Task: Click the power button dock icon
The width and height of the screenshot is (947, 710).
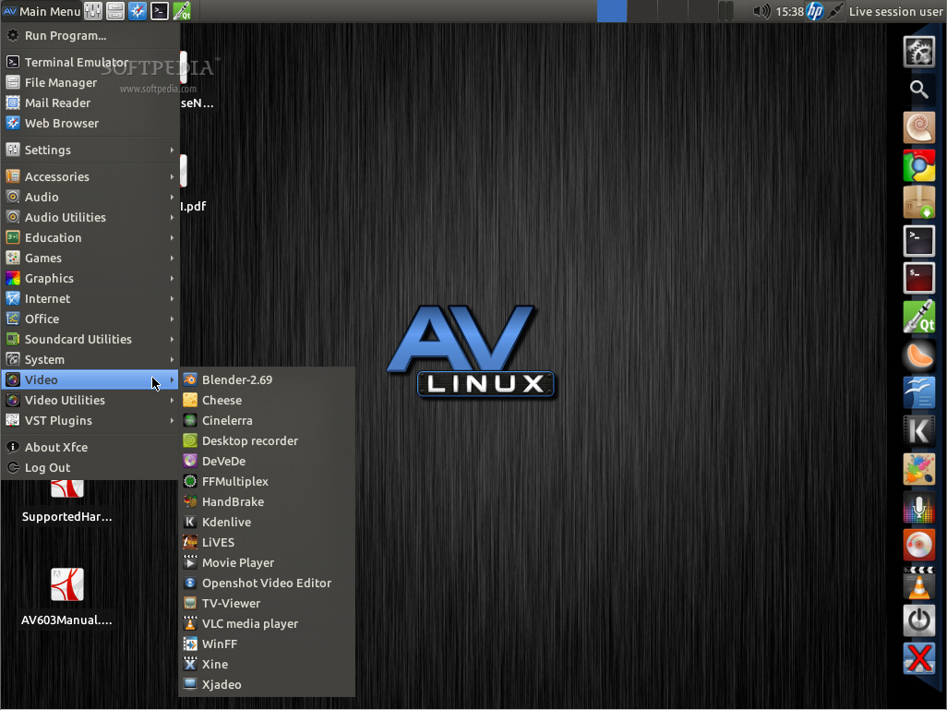Action: click(919, 620)
